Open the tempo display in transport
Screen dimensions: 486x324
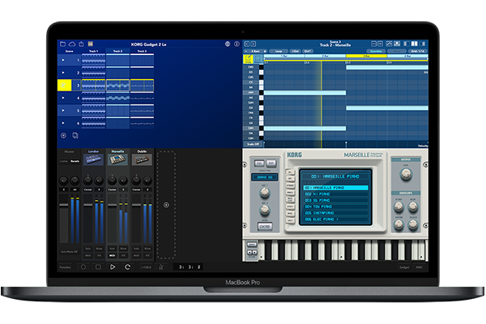point(146,267)
